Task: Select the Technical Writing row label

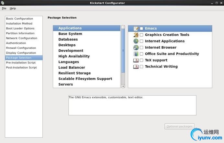Action: pyautogui.click(x=161, y=67)
